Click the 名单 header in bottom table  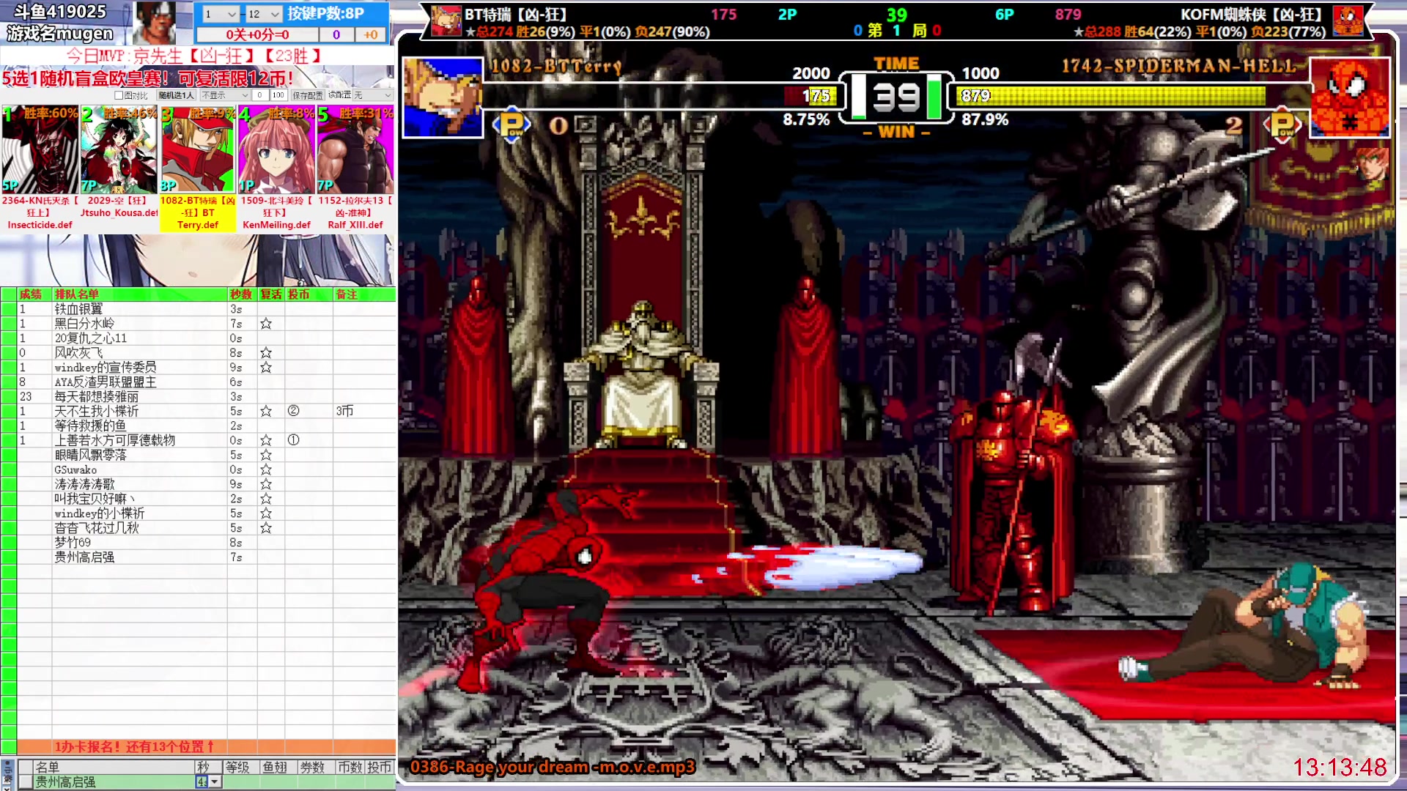click(114, 767)
